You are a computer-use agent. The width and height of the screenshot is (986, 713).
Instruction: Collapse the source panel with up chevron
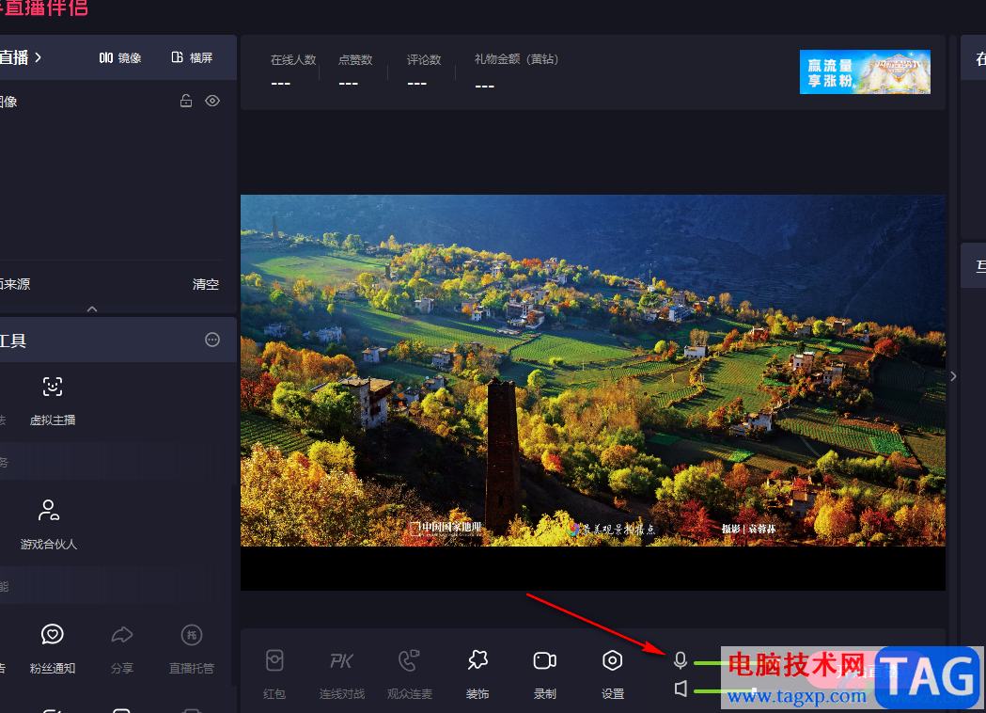click(92, 309)
